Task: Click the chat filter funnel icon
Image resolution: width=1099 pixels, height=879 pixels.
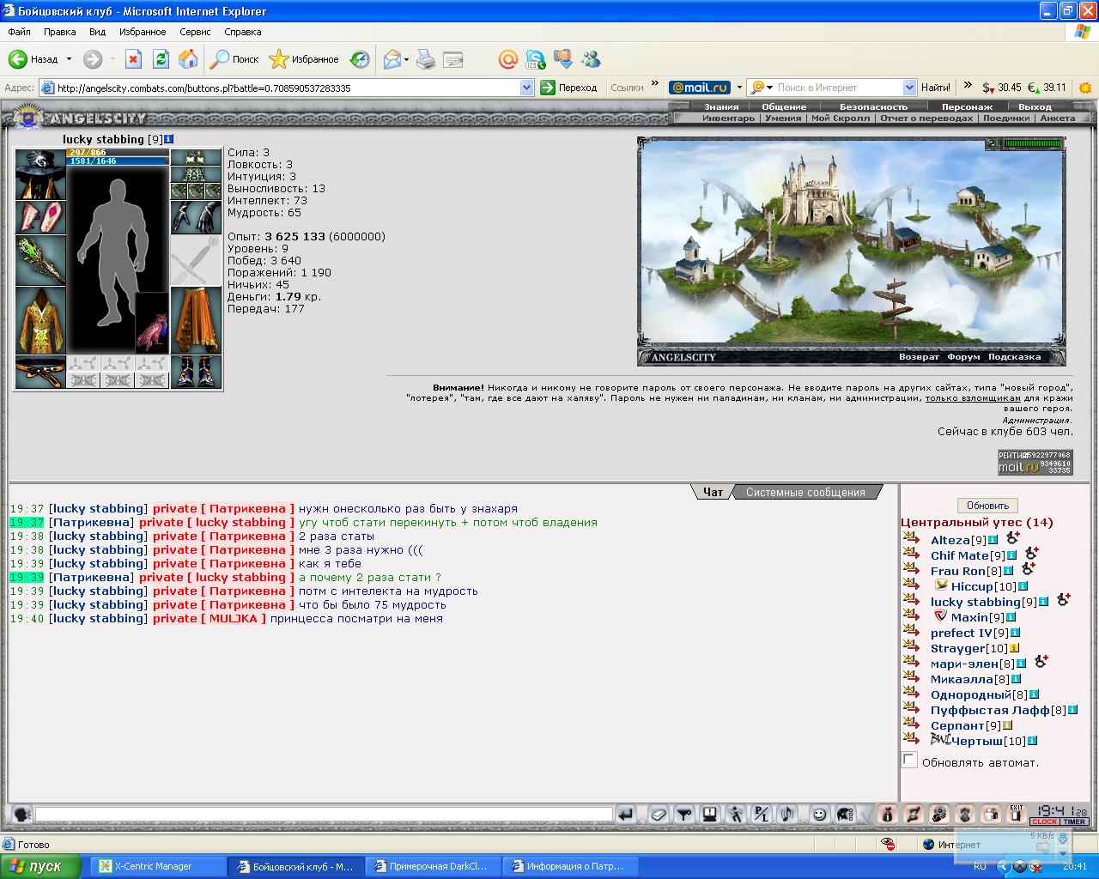Action: point(684,814)
